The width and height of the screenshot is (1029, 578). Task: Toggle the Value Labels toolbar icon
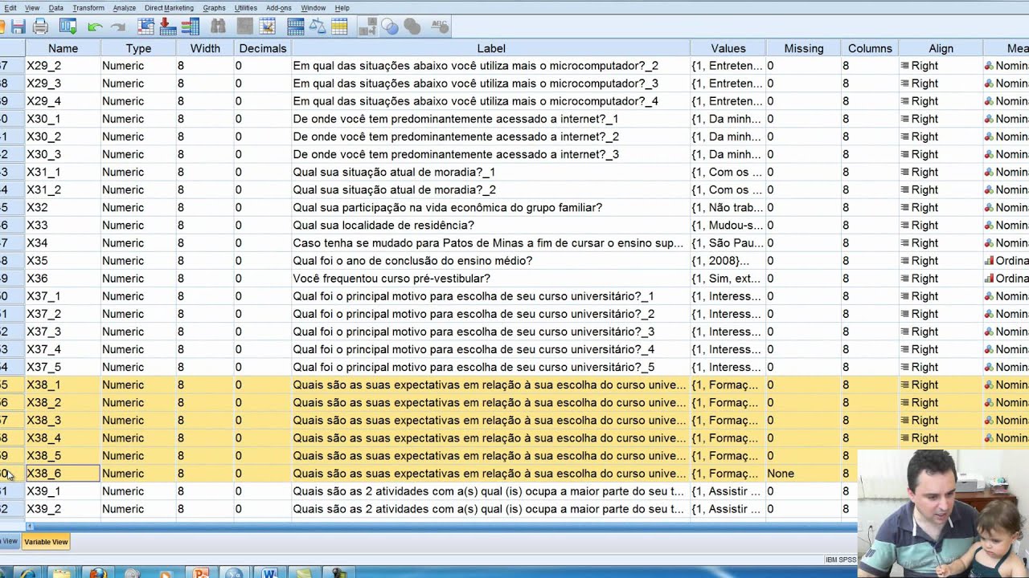[x=367, y=26]
